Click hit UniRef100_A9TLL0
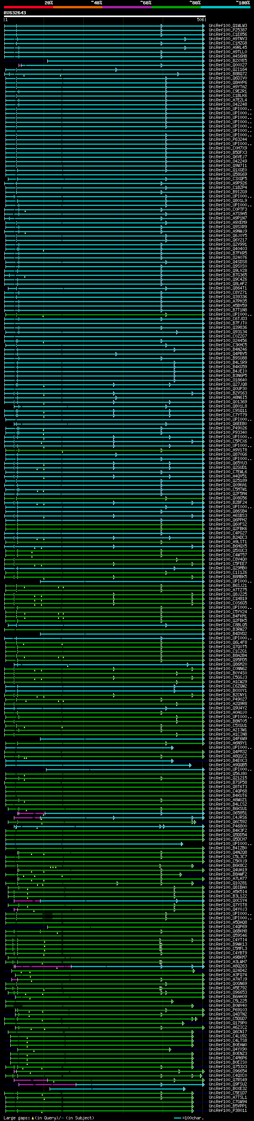 point(228,52)
